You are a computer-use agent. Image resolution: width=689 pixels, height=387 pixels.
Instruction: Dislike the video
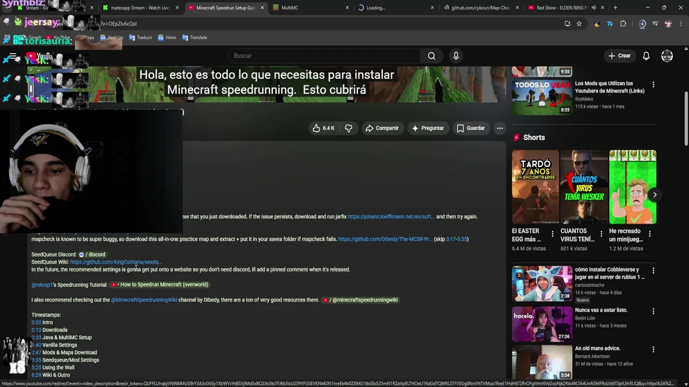click(x=348, y=128)
